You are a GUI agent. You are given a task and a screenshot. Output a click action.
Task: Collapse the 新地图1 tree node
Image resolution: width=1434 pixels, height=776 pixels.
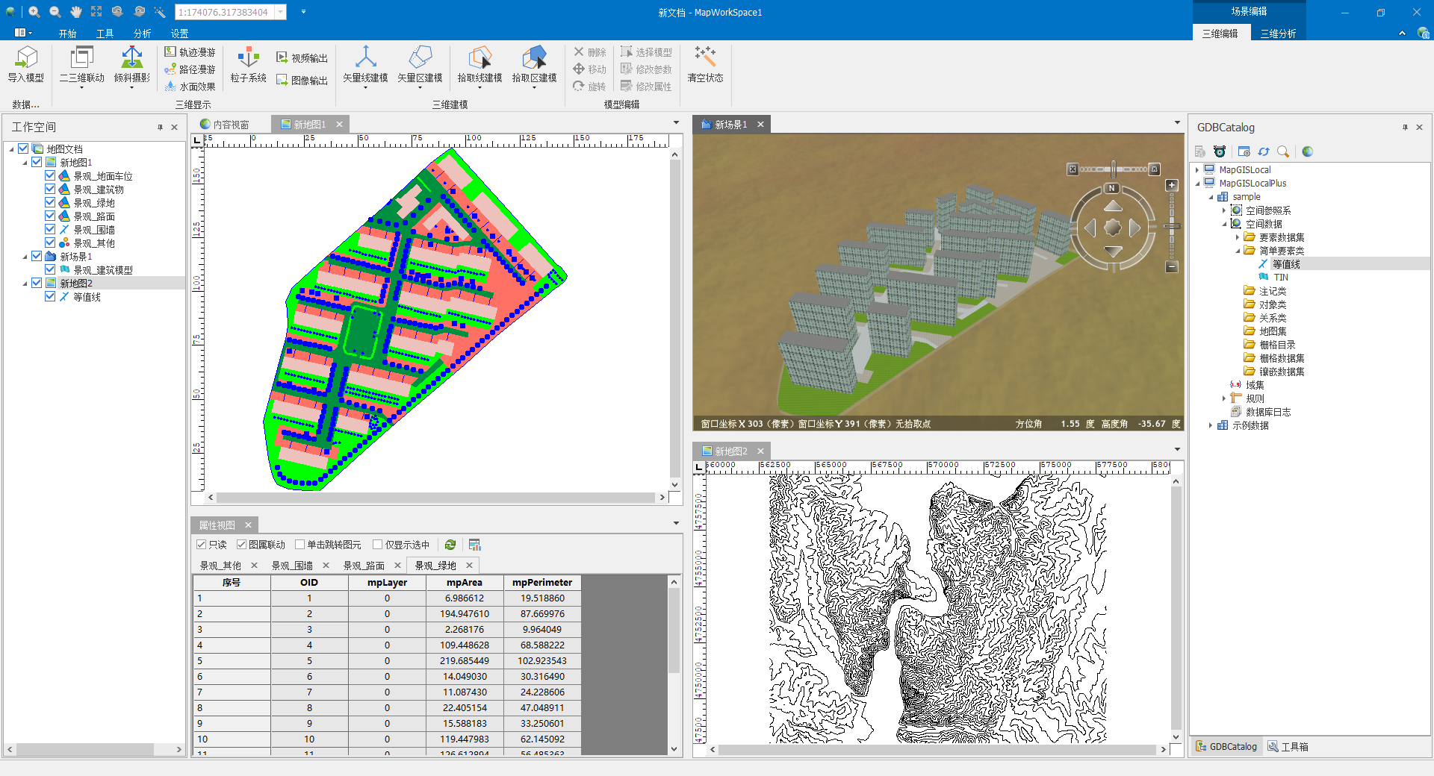(25, 163)
